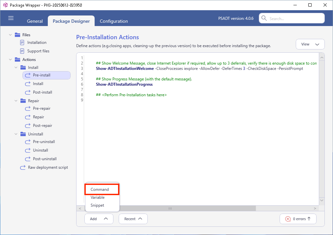Click the scroll left arrow
Screen dimensions: 333x235
(x=80, y=208)
